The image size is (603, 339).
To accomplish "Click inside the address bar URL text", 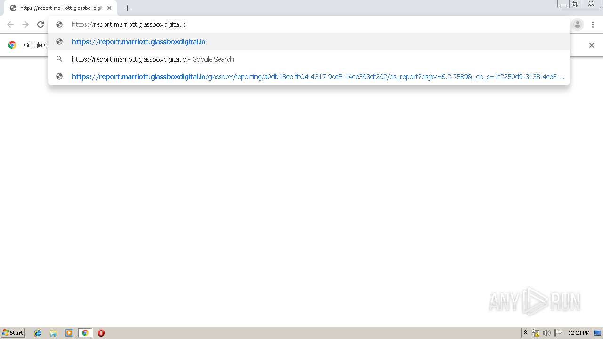I will (129, 24).
